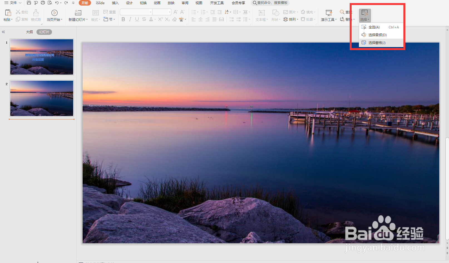449x263 pixels.
Task: Click the Redo arrow icon
Action: [x=66, y=3]
